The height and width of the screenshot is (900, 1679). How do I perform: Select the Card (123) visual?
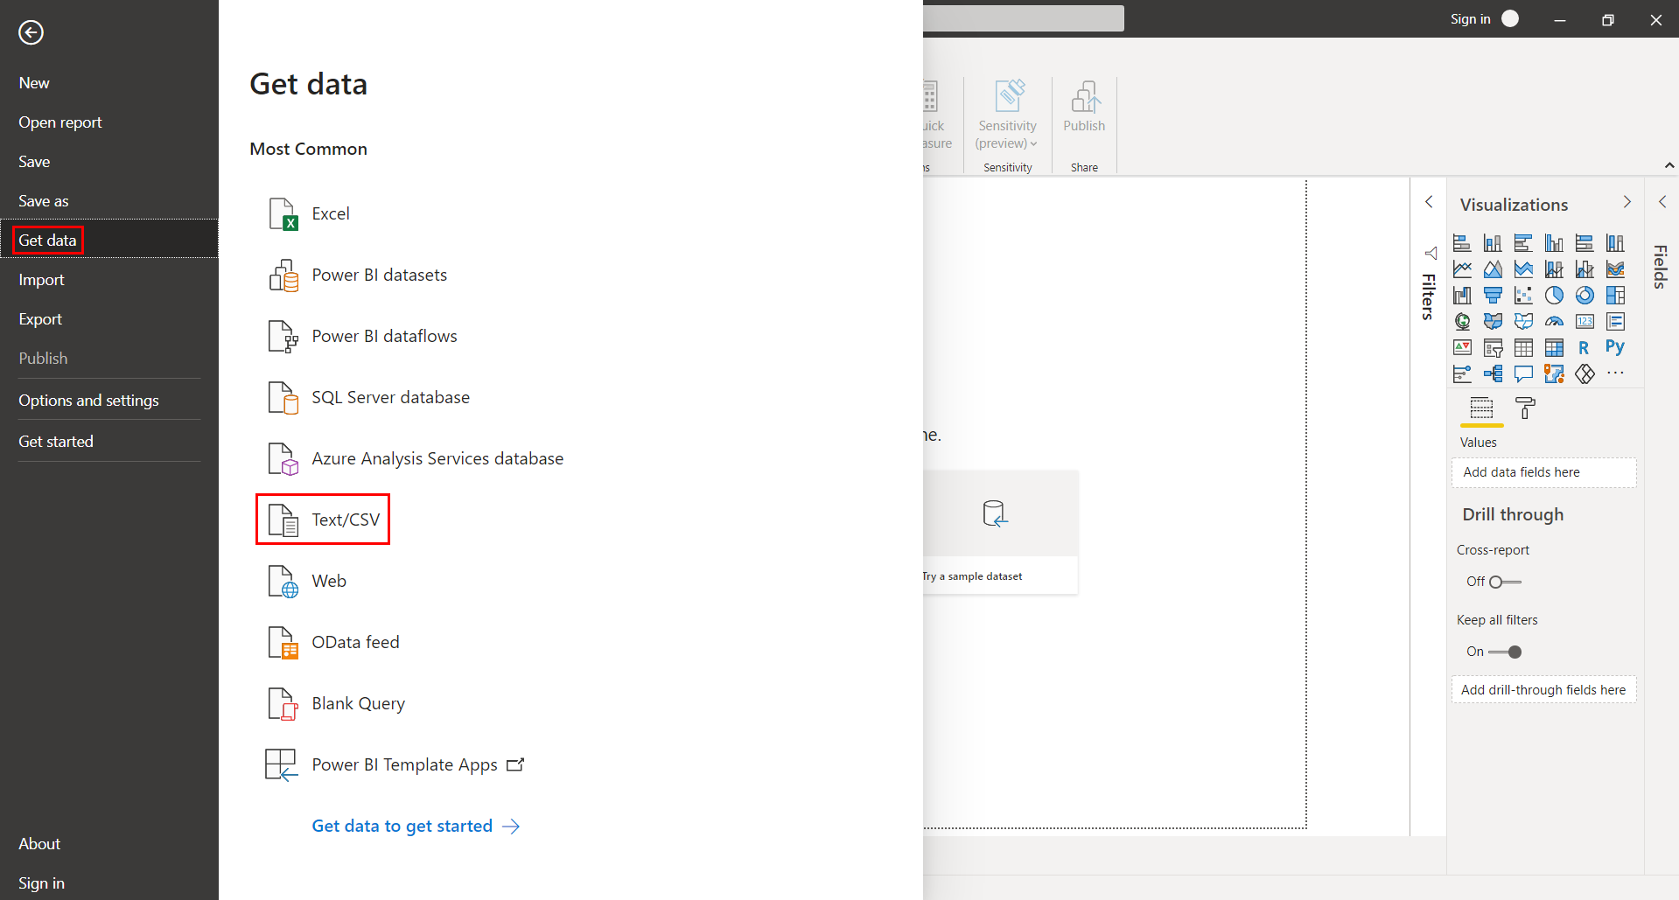(1585, 322)
